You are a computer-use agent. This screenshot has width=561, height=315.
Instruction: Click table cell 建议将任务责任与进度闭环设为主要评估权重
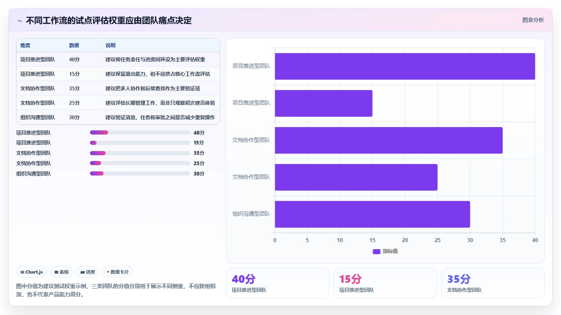[x=155, y=60]
